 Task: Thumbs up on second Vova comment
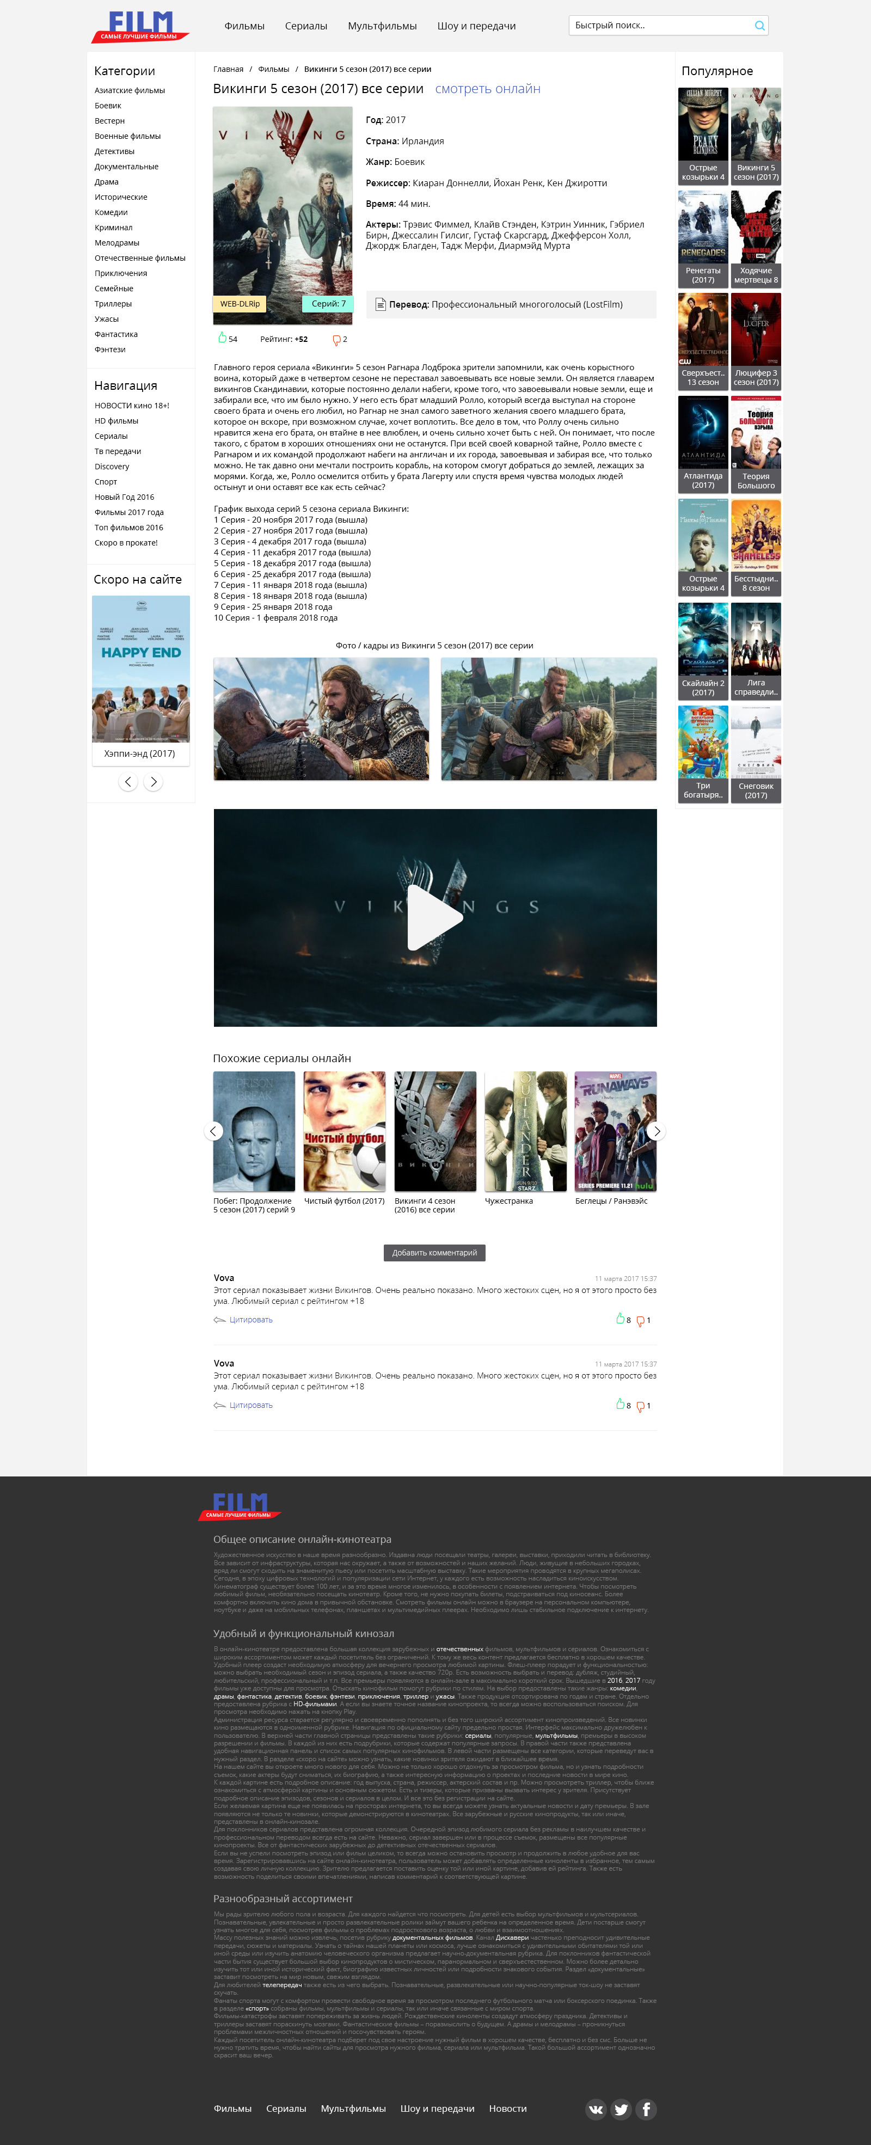pos(619,1404)
